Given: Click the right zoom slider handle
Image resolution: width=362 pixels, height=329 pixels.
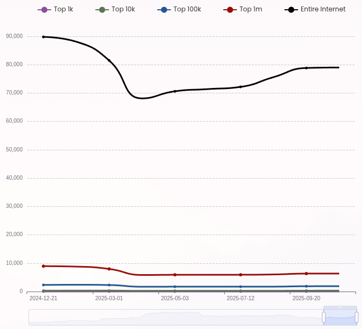Looking at the screenshot, I should 357,317.
